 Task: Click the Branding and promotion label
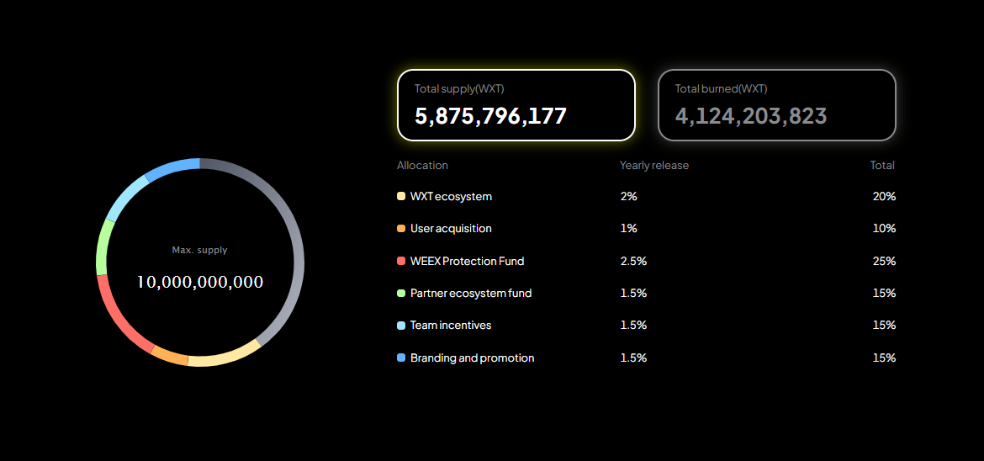click(x=472, y=358)
